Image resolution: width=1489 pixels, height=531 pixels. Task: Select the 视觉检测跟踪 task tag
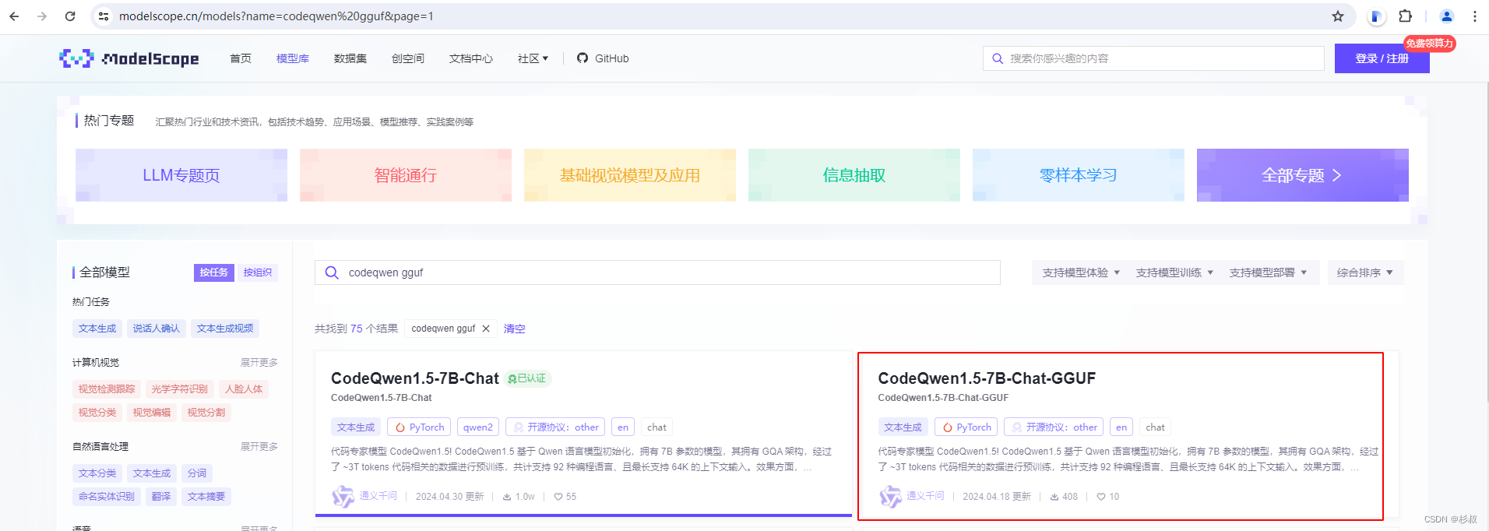coord(107,389)
